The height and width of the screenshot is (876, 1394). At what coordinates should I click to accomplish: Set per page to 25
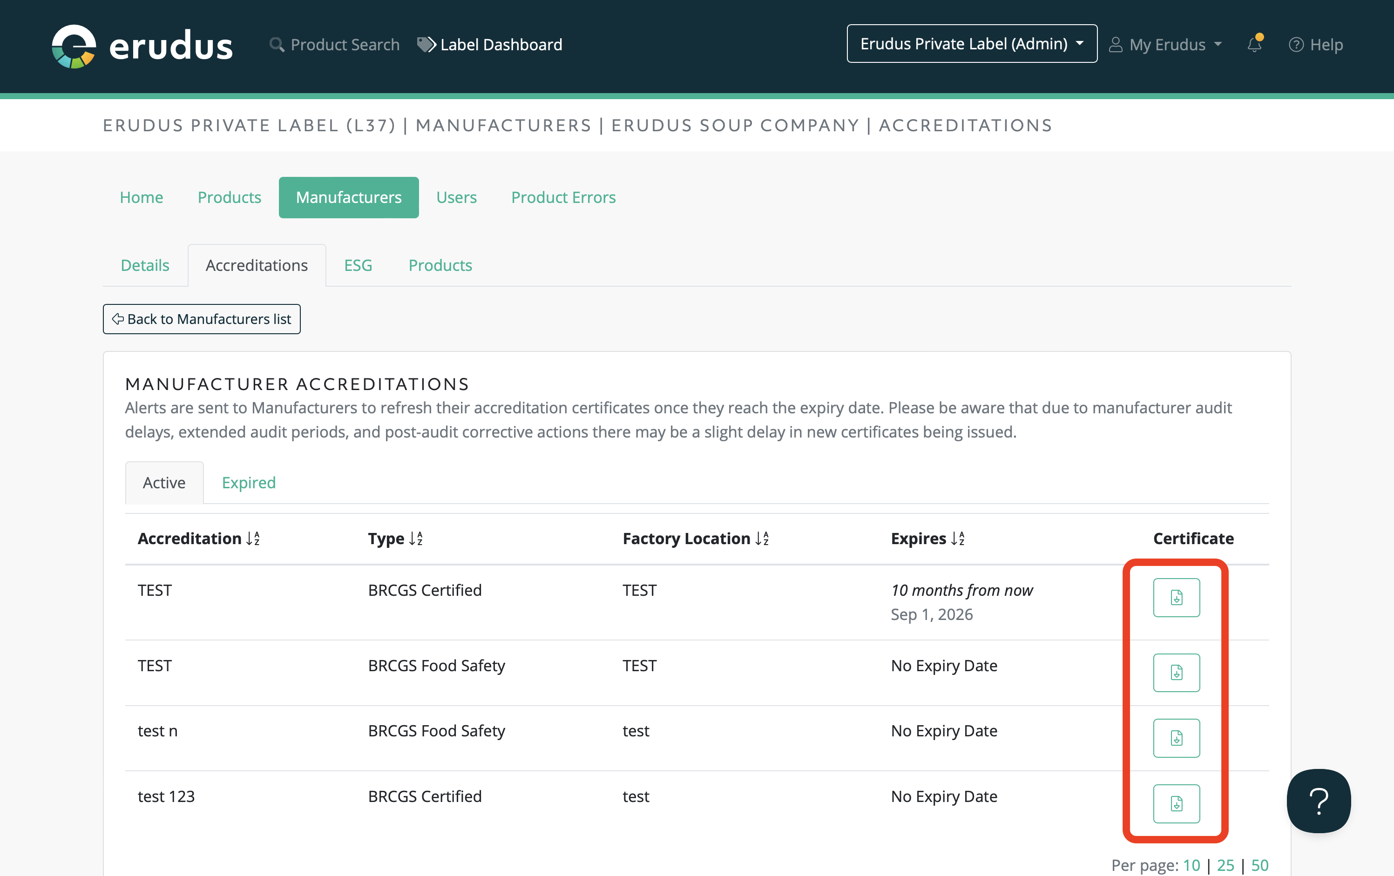(x=1225, y=865)
